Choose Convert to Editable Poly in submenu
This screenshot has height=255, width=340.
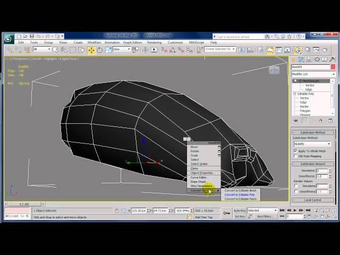(241, 195)
